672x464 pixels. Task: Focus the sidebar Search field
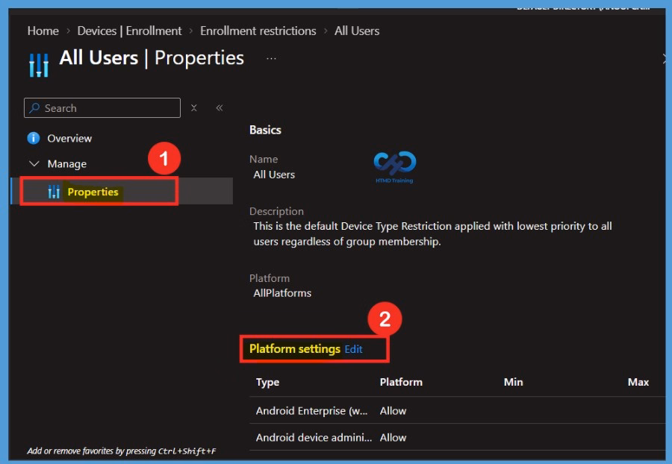pyautogui.click(x=102, y=108)
